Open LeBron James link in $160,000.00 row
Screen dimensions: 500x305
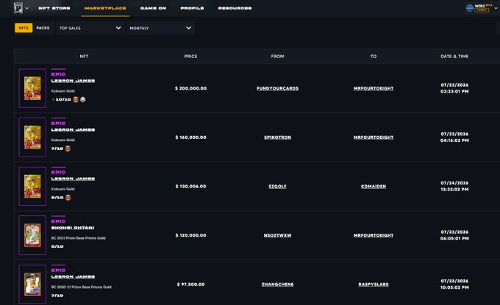coord(73,130)
